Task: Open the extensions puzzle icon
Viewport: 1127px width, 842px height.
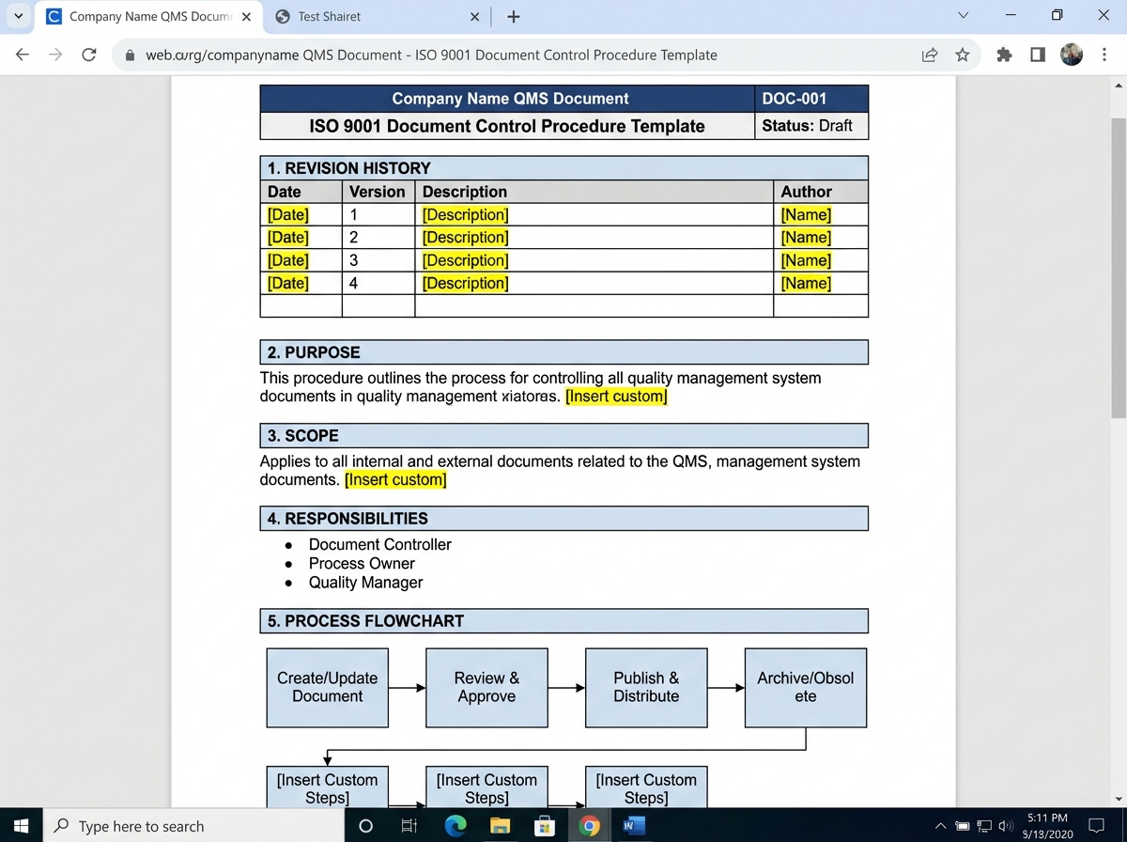Action: tap(1004, 55)
